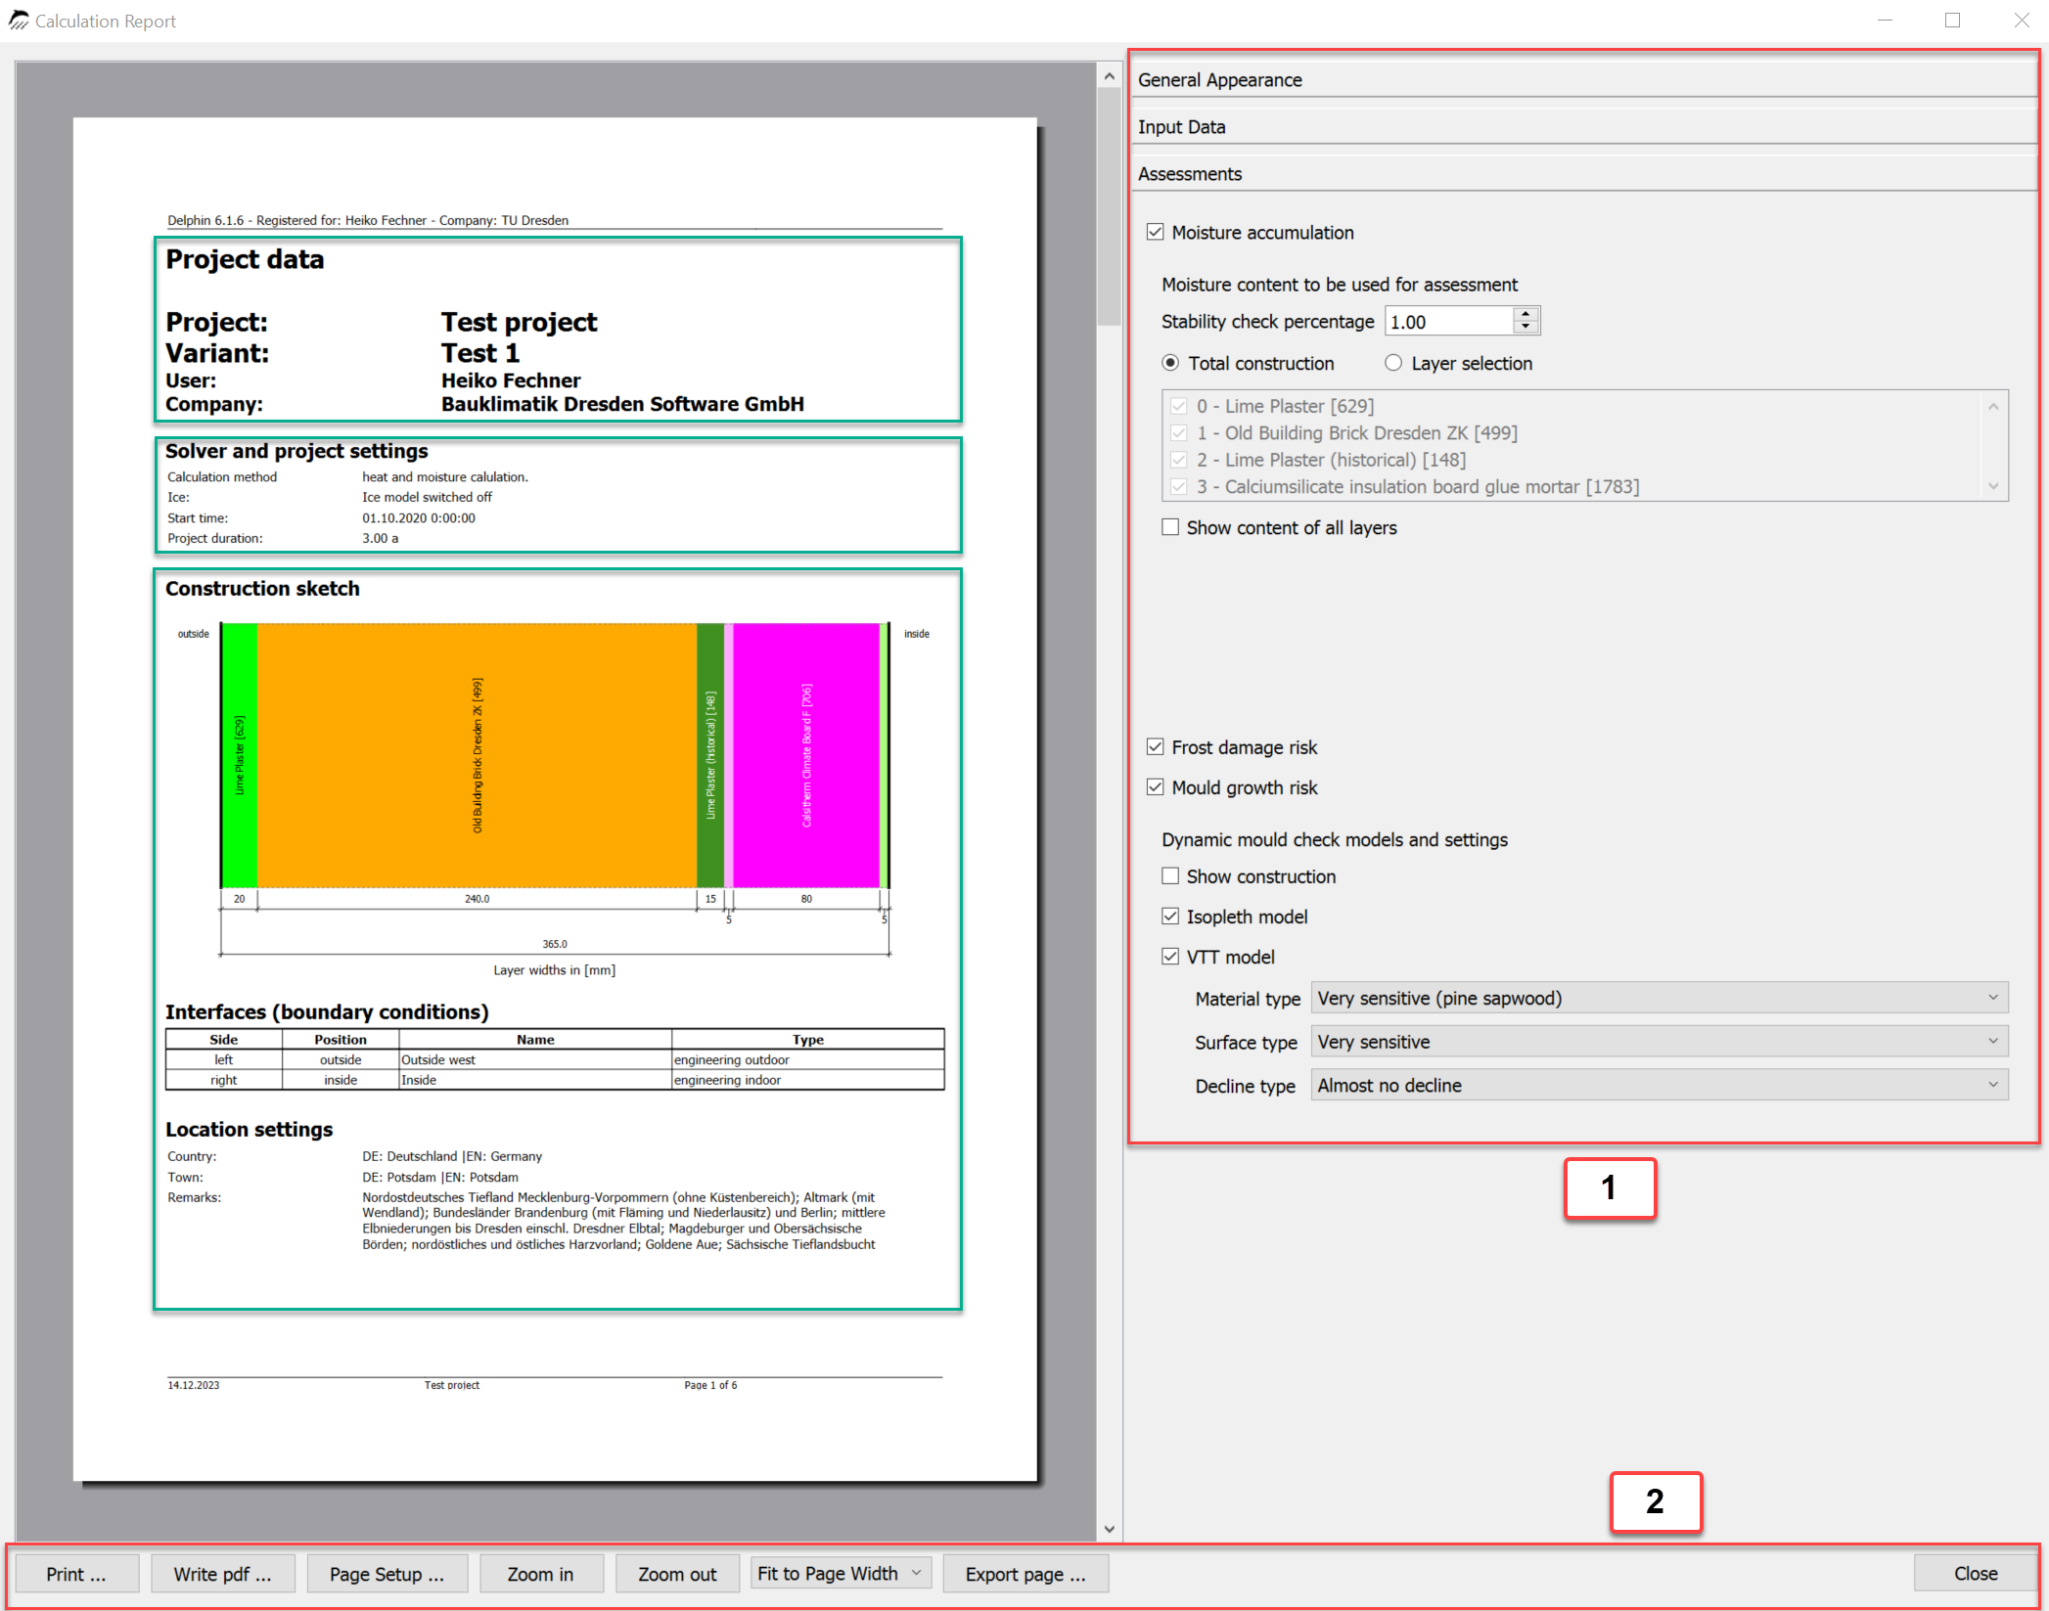Select the Assessments section header

tap(1584, 173)
